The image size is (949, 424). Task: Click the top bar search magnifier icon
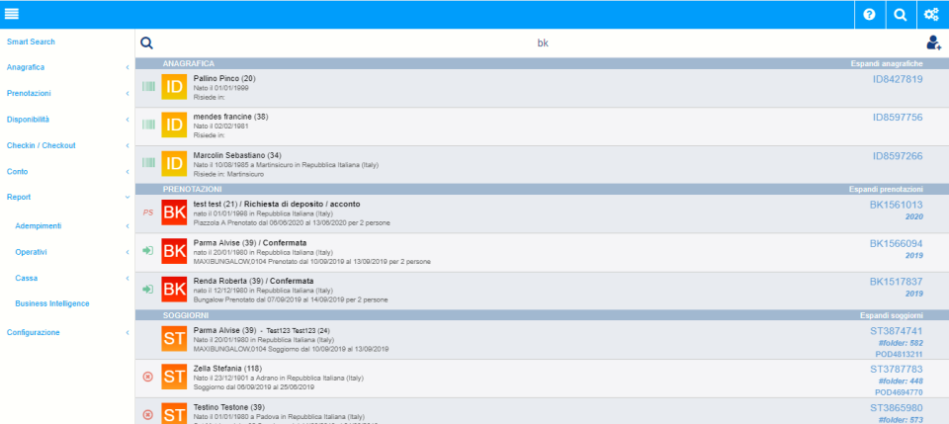coord(901,15)
